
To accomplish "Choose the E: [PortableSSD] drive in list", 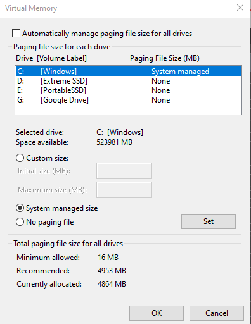I will tap(128, 90).
